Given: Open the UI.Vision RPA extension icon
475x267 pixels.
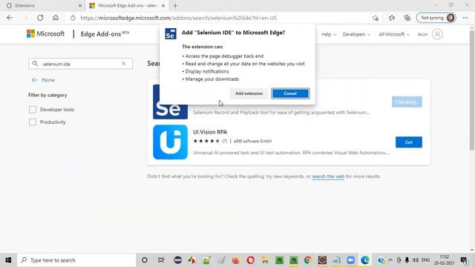Looking at the screenshot, I should pyautogui.click(x=170, y=142).
